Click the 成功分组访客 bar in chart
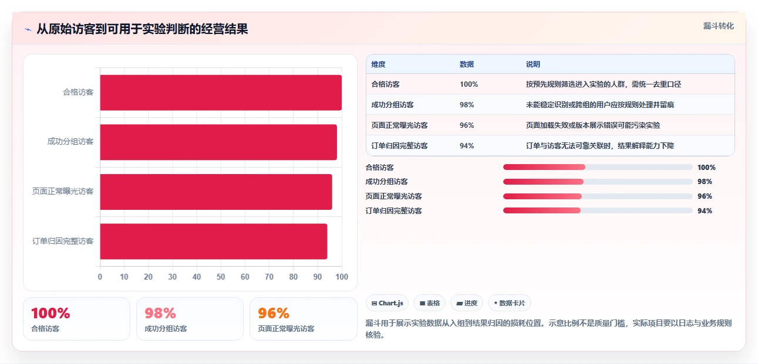 point(218,142)
